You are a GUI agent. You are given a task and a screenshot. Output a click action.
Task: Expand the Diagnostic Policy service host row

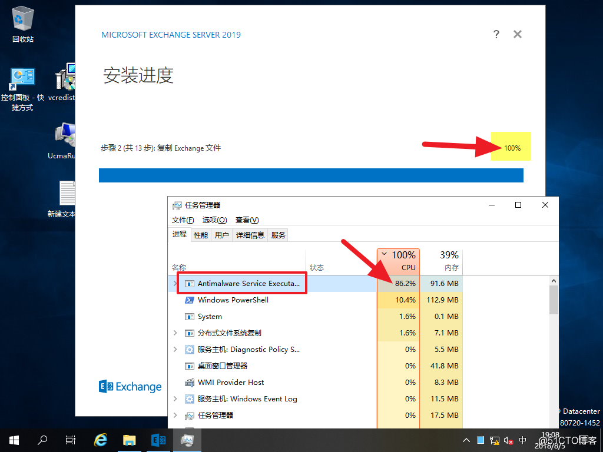175,350
